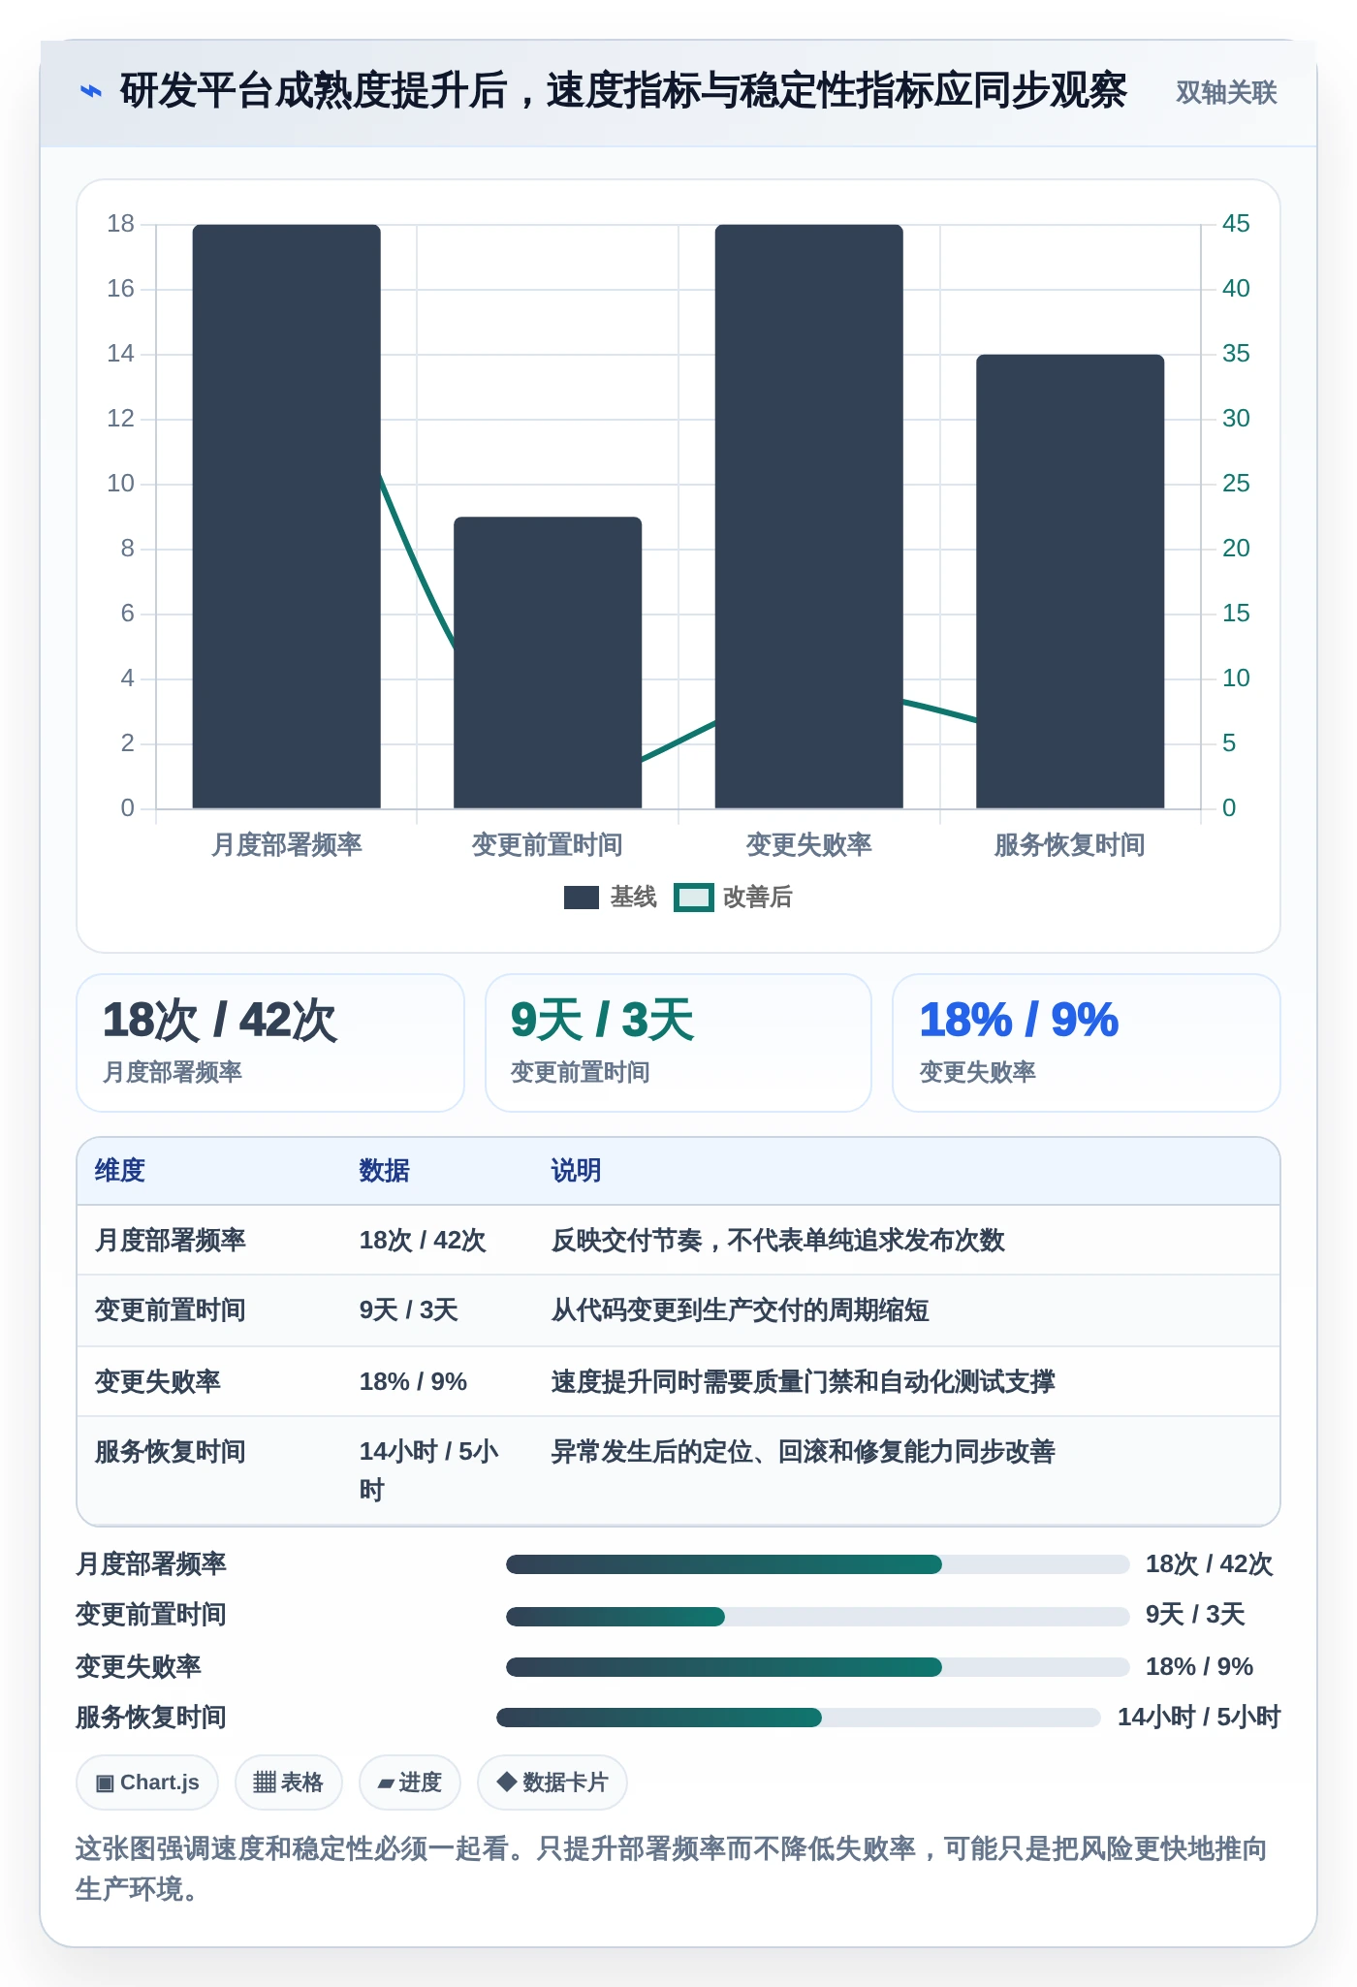
Task: Click the square icon in Chart.js chip
Action: tap(105, 1783)
